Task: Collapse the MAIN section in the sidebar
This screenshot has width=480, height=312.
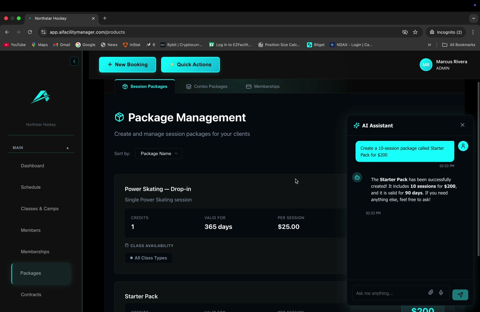Action: click(68, 148)
